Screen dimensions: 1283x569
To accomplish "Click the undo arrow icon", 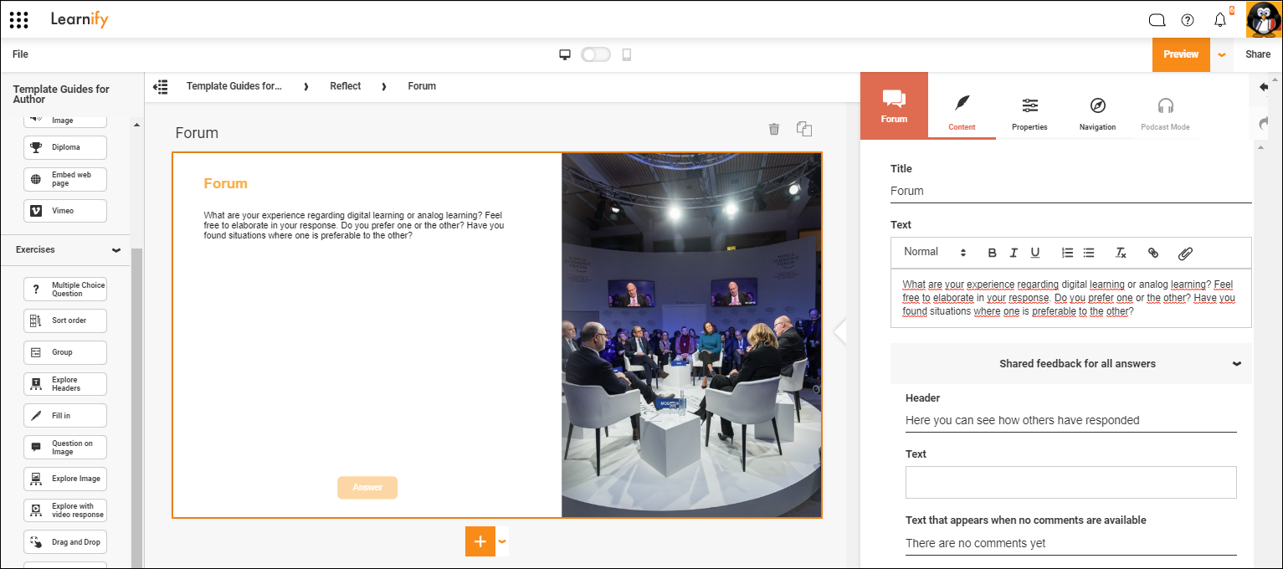I will tap(1264, 87).
